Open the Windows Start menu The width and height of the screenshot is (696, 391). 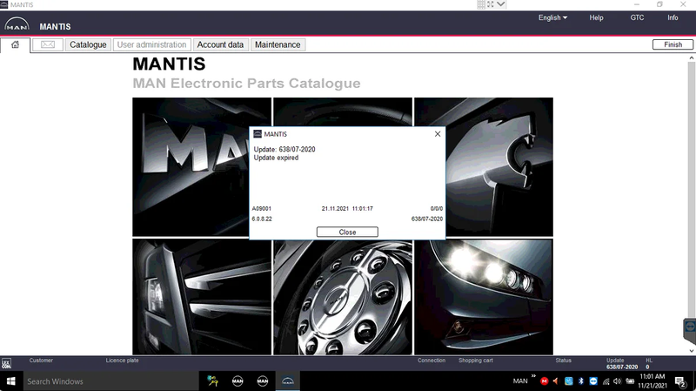[11, 381]
